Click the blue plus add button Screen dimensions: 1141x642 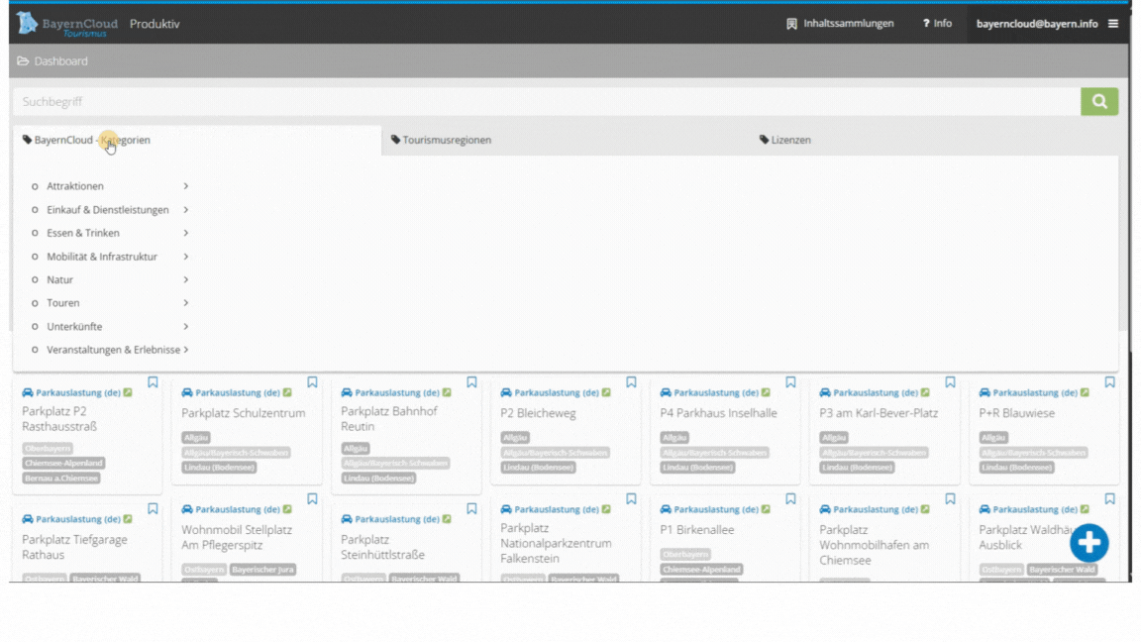[1089, 542]
